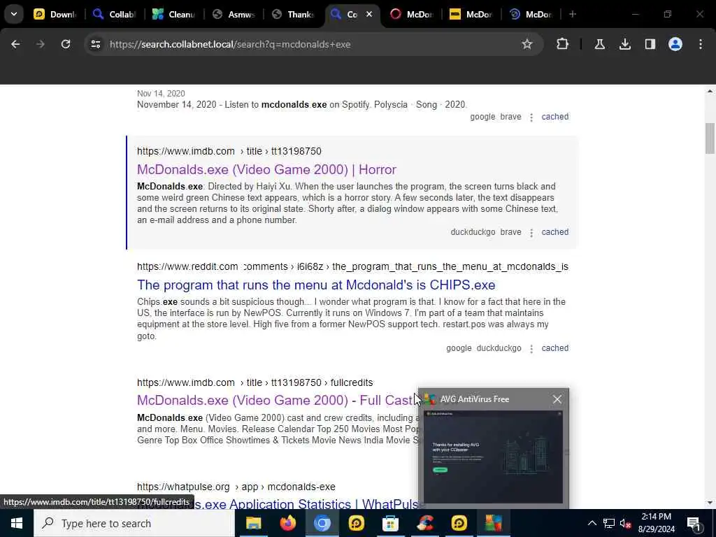Expand options dots on IMDb Horror result
The width and height of the screenshot is (716, 537).
coord(531,233)
